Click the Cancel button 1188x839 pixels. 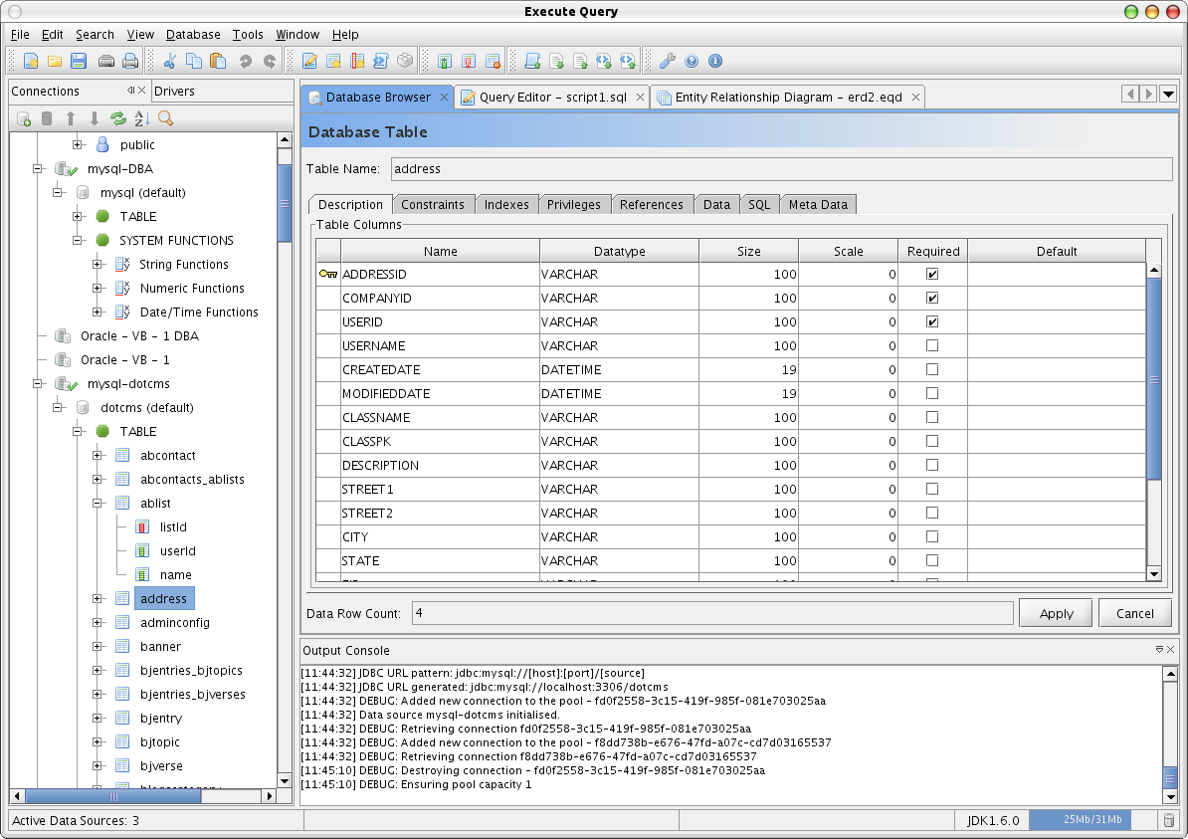pos(1134,614)
